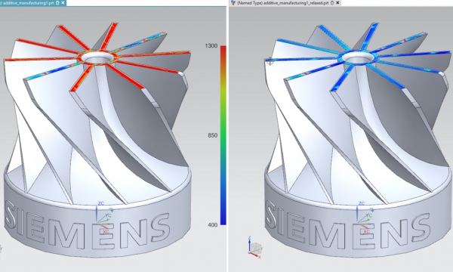Screen dimensions: 453x272
Task: Close the additive_manufacturing1_relaxed.prt tab
Action: [x=337, y=2]
